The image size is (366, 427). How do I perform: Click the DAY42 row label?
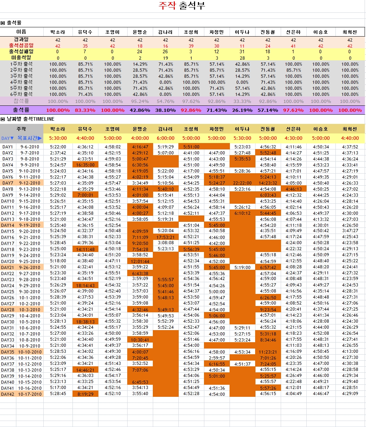8,394
